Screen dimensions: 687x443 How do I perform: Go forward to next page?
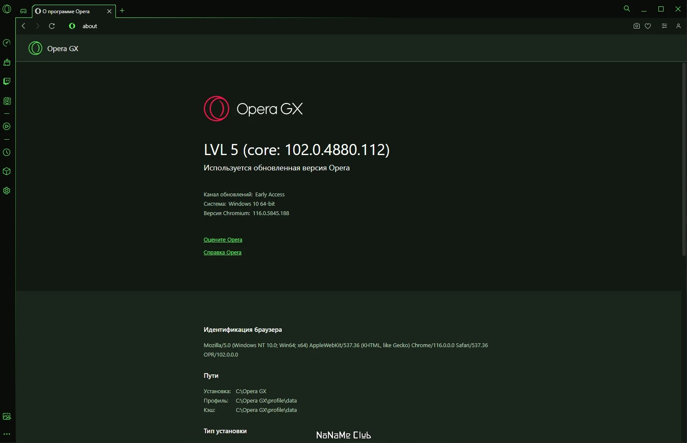coord(38,26)
